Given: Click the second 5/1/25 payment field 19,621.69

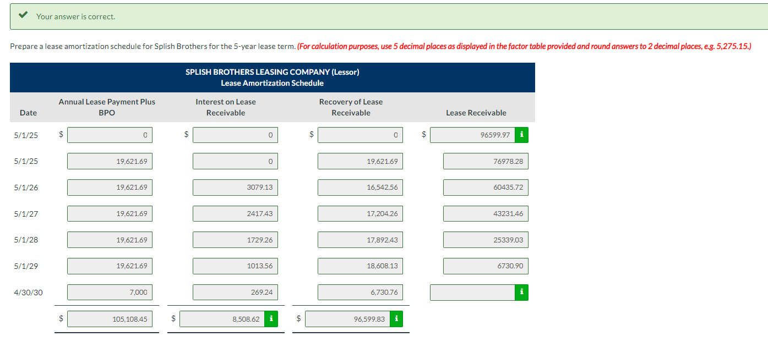Looking at the screenshot, I should 110,161.
